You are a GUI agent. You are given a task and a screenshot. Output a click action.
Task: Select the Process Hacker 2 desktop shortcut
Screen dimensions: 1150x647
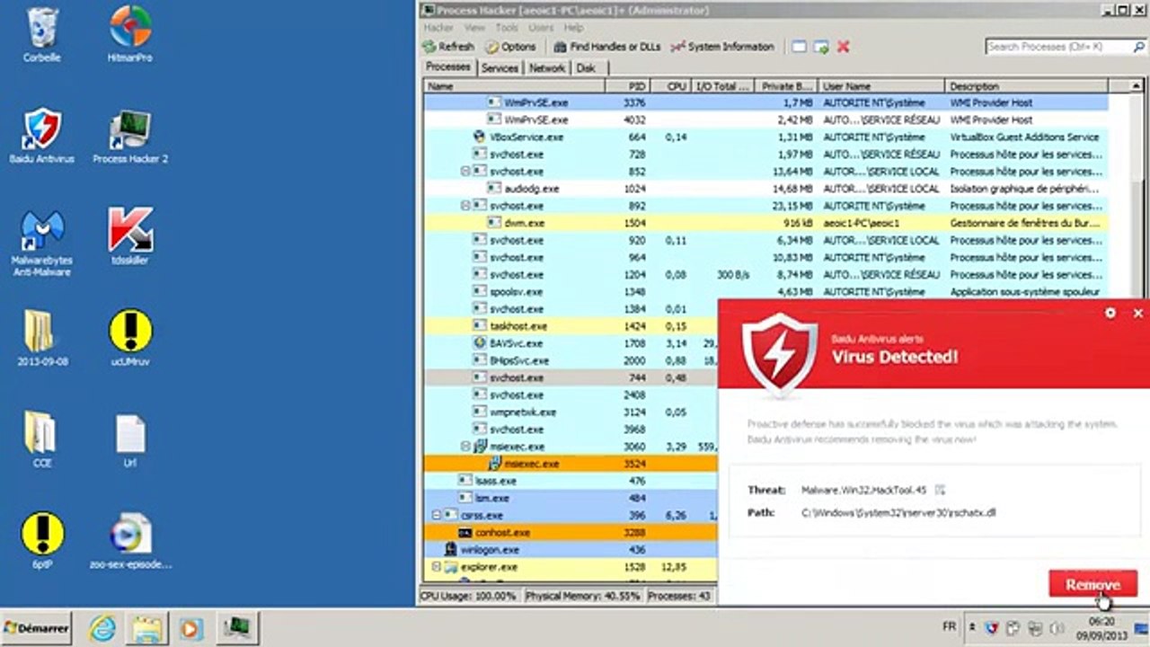(130, 136)
